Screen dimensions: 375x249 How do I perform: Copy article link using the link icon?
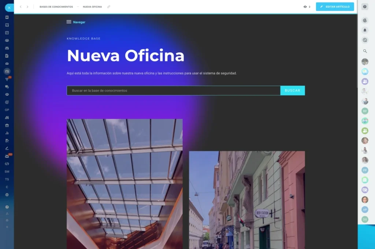tap(108, 7)
